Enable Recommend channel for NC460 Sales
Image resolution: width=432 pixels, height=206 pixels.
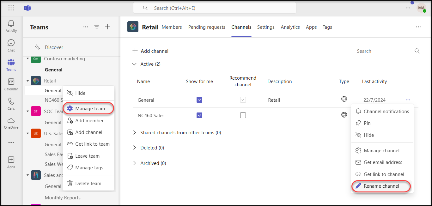(243, 115)
